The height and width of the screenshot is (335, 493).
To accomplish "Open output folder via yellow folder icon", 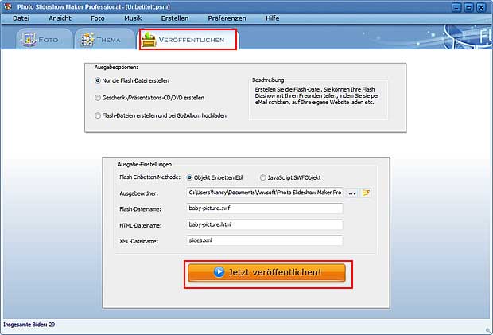I will tap(366, 193).
